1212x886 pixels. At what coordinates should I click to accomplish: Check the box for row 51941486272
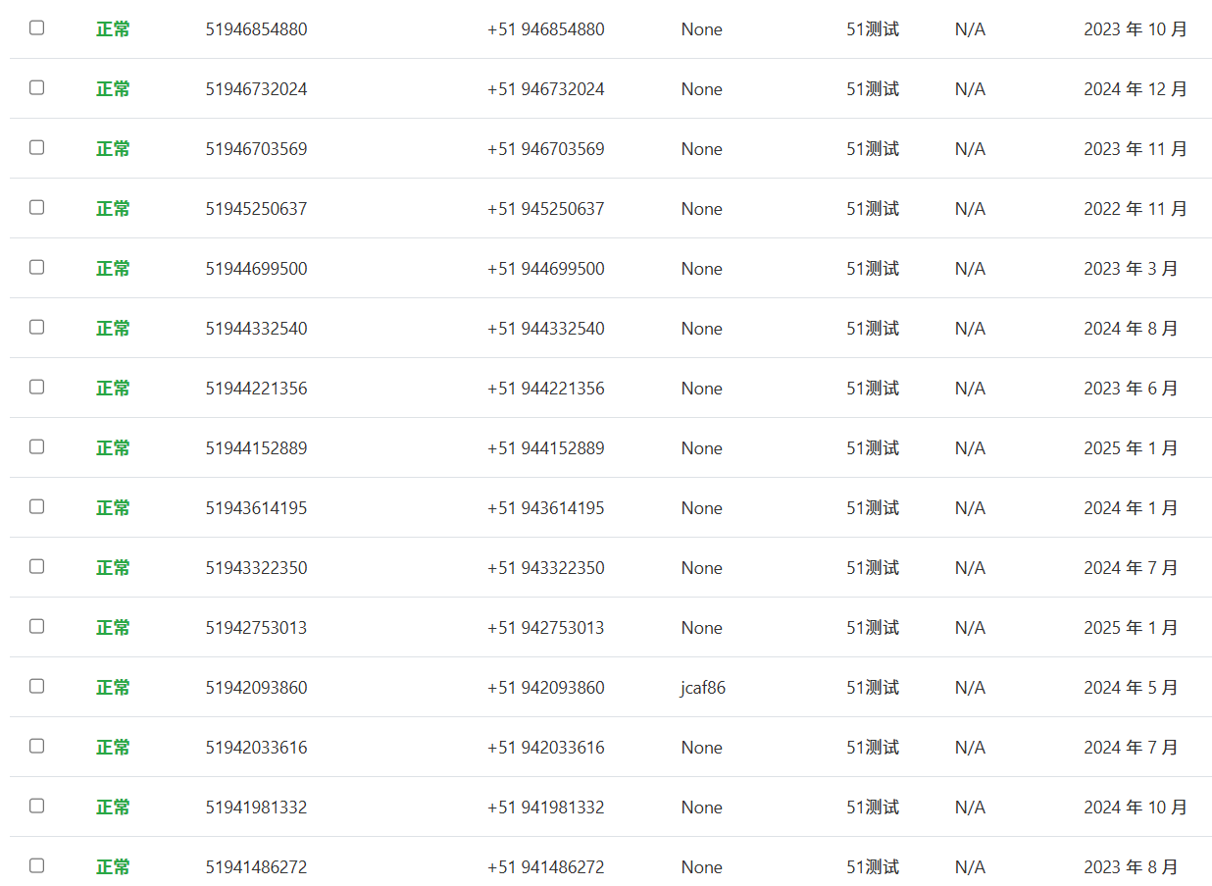37,866
